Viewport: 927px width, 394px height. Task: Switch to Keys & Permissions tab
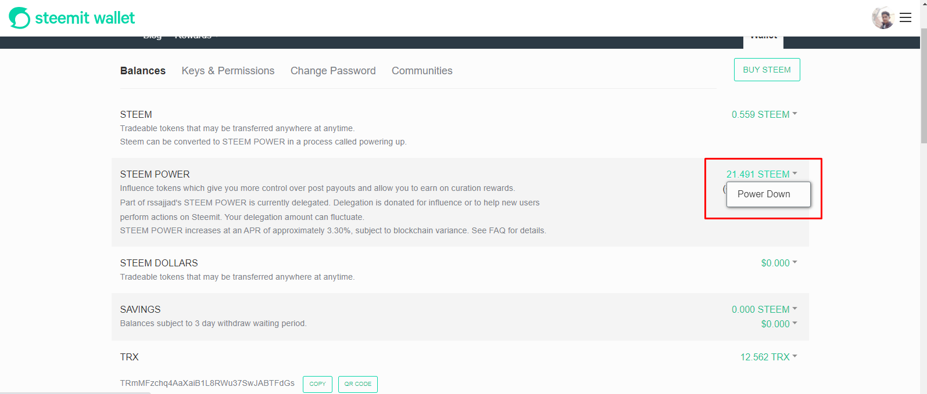228,71
